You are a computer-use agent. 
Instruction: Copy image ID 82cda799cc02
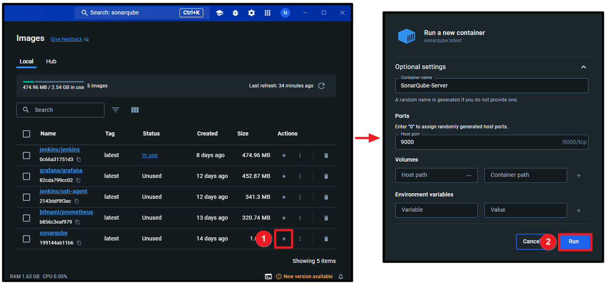click(x=78, y=180)
